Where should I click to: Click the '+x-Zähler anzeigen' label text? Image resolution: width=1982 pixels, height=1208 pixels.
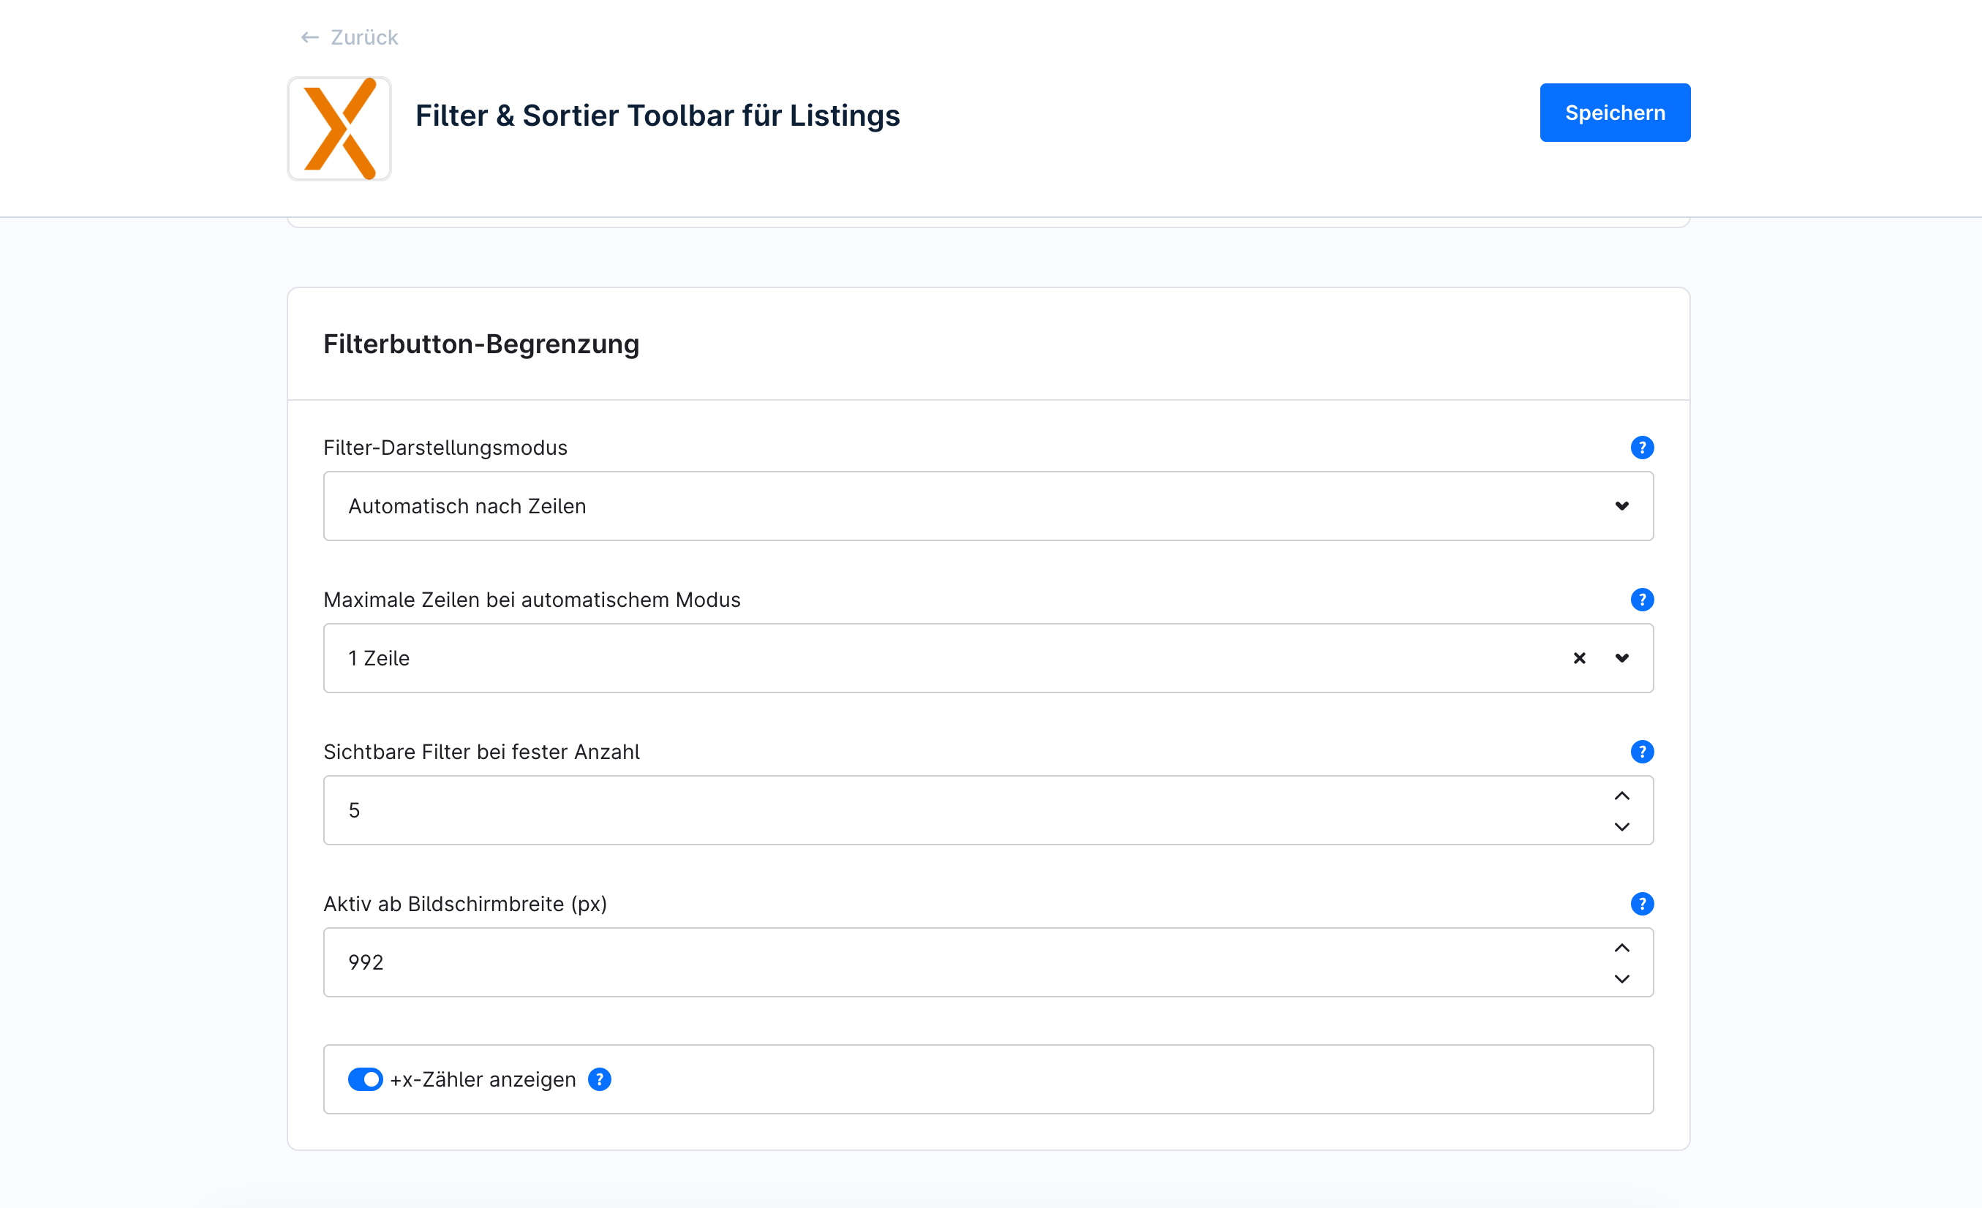coord(483,1079)
